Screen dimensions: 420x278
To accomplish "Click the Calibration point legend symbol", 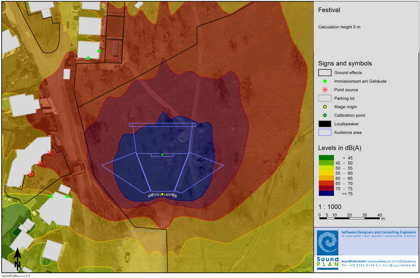I will pyautogui.click(x=324, y=115).
